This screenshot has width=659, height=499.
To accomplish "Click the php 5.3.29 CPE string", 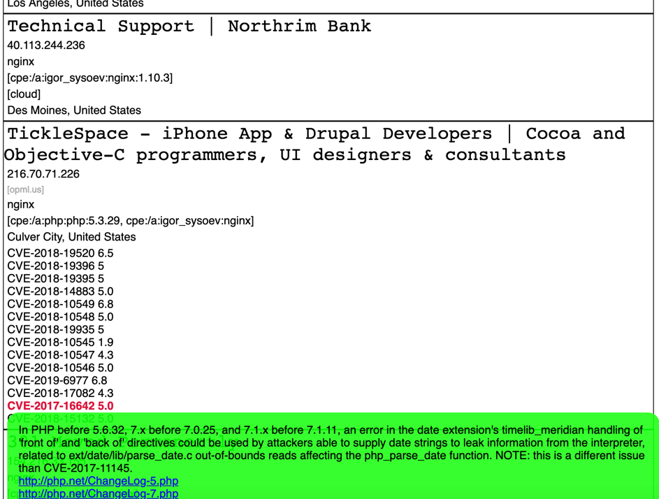I will coord(64,221).
